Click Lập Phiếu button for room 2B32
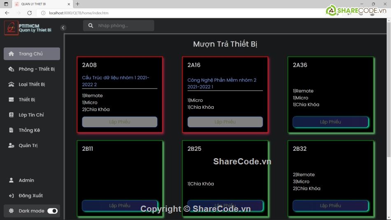 330,206
